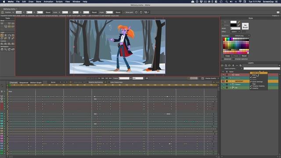Switch to the Sequencer tab

(x=24, y=83)
